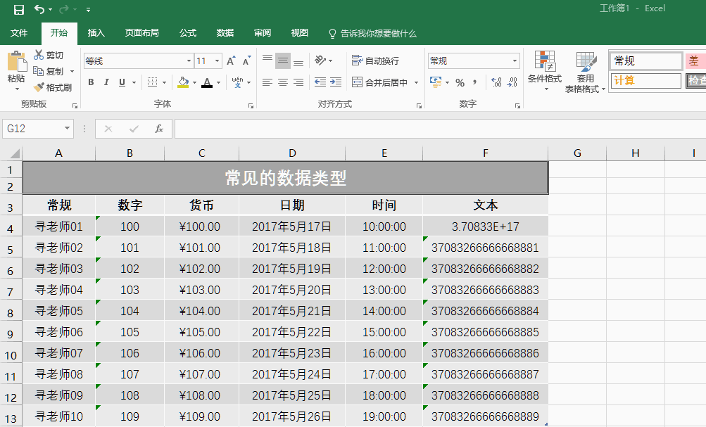706x427 pixels.
Task: Align text right
Action: click(298, 82)
